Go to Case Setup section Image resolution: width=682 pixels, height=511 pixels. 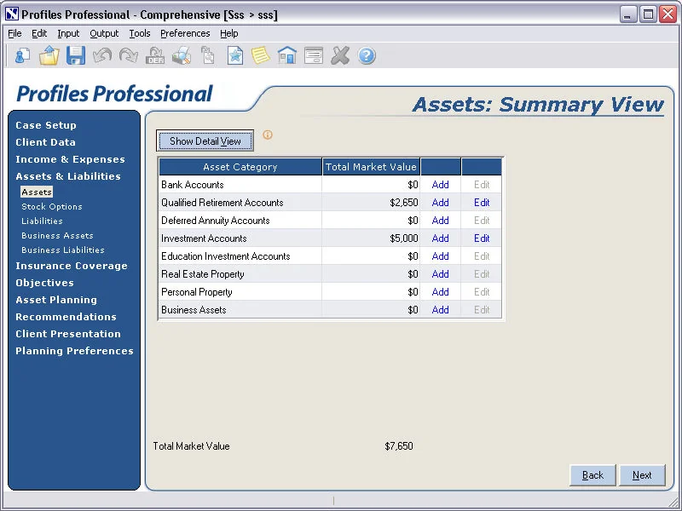point(46,125)
